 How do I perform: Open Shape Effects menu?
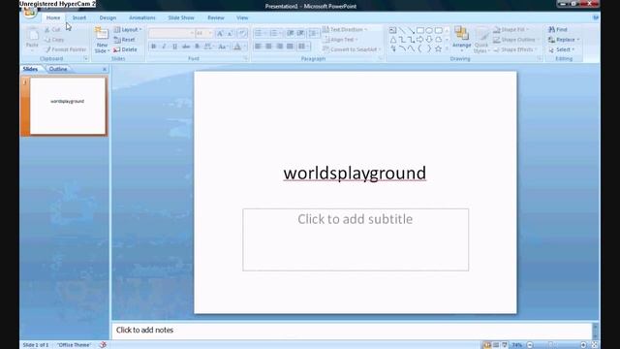[515, 49]
